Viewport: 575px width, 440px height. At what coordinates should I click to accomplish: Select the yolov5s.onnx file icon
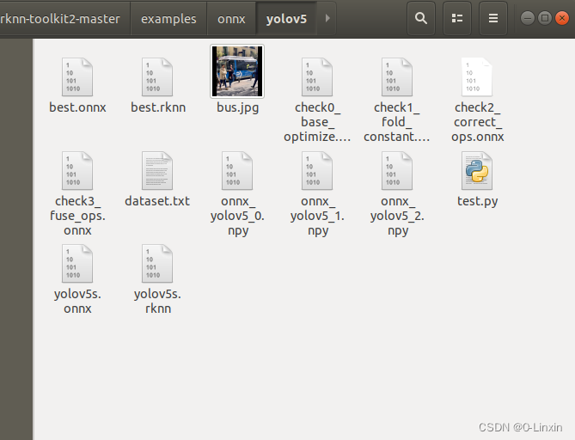point(77,264)
